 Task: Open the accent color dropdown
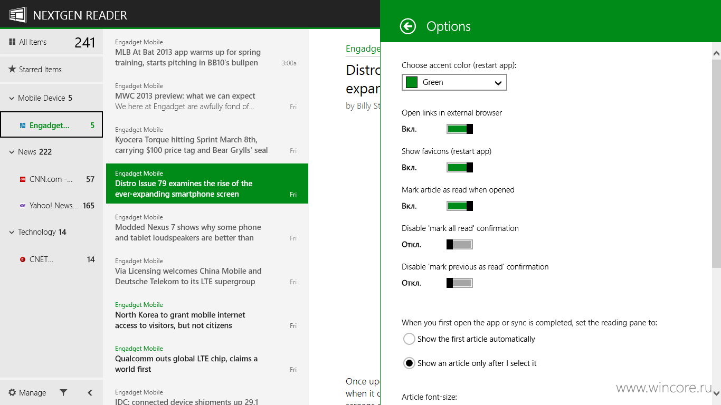[454, 82]
